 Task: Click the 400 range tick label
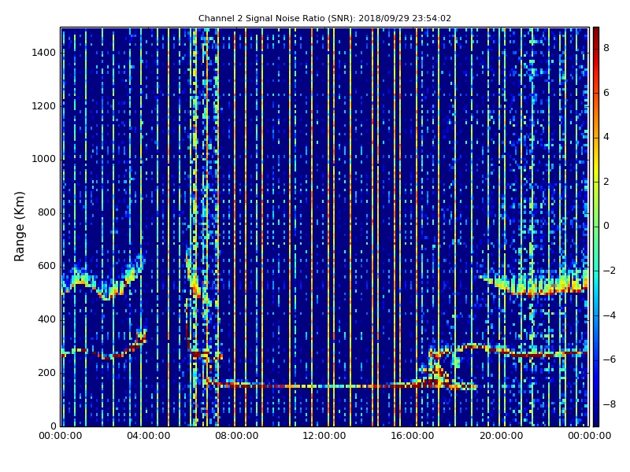[46, 319]
